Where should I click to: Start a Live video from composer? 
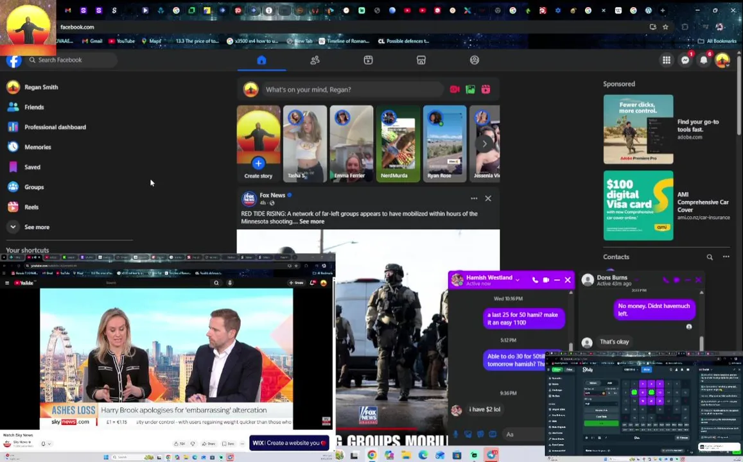[x=455, y=89]
